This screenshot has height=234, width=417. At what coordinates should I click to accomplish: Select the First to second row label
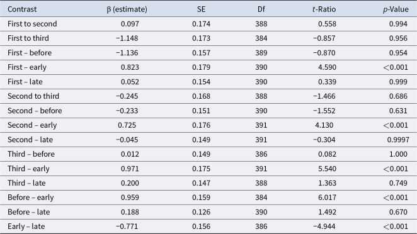[x=32, y=24]
